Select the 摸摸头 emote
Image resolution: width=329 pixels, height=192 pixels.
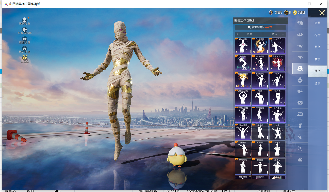tap(243, 149)
